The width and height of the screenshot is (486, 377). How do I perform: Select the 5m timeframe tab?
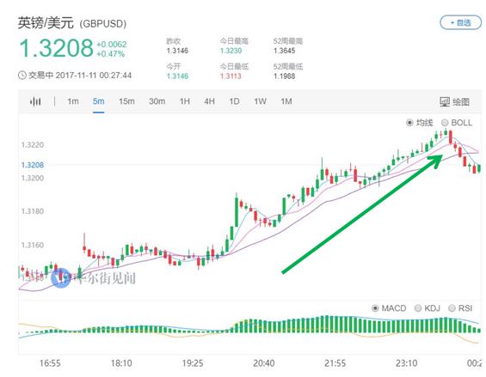point(99,101)
